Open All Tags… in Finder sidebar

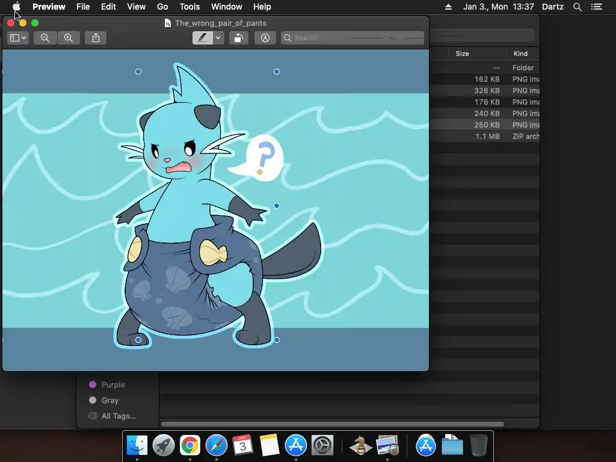coord(119,416)
